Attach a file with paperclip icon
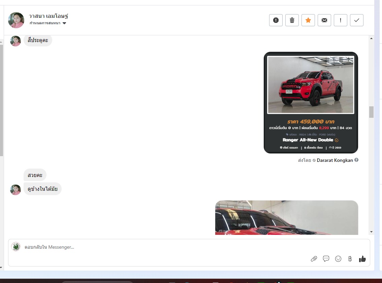This screenshot has height=283, width=382. pyautogui.click(x=314, y=259)
